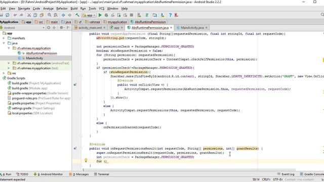Click the Make Project hammer icon
This screenshot has height=182, width=324.
tap(77, 15)
